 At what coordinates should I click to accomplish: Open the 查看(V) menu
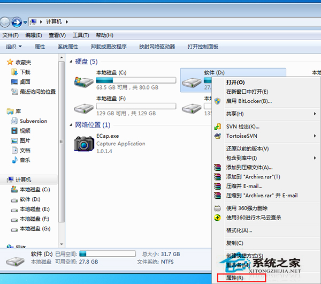[57, 35]
